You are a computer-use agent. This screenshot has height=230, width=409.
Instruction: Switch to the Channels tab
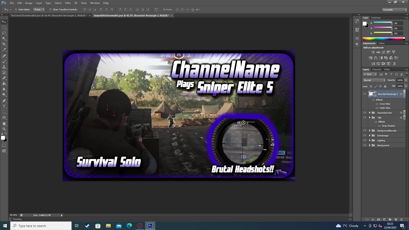(x=376, y=70)
